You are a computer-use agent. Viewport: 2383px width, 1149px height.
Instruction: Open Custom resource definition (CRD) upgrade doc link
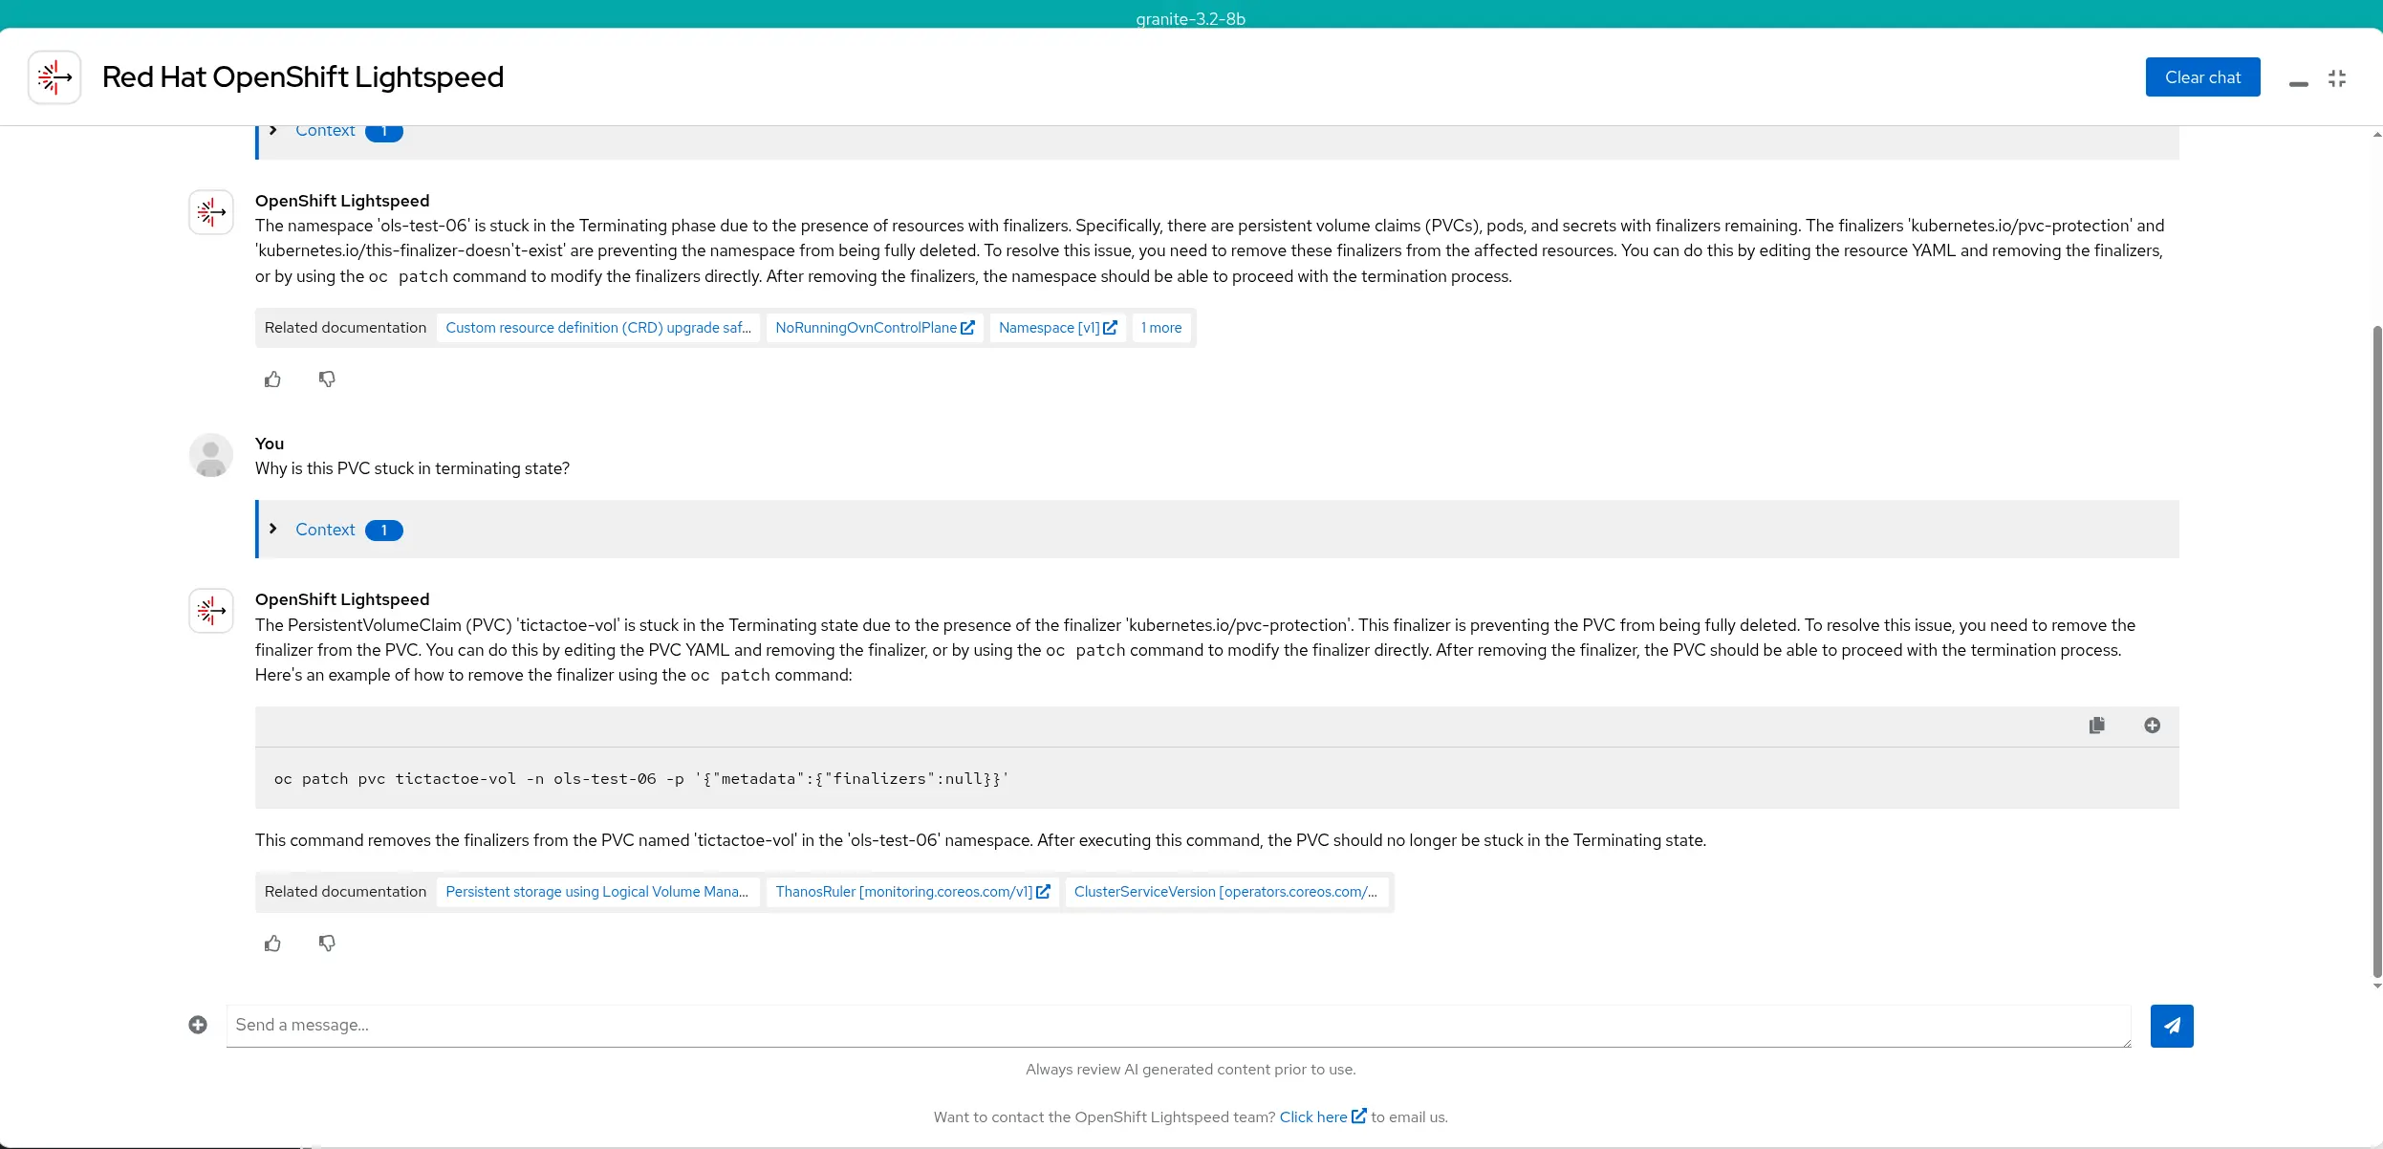click(x=598, y=328)
